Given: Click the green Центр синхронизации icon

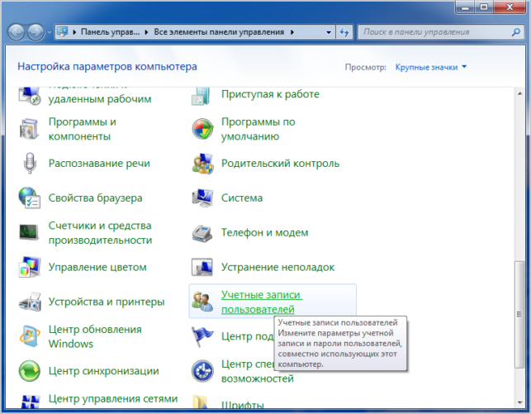Looking at the screenshot, I should coord(30,371).
